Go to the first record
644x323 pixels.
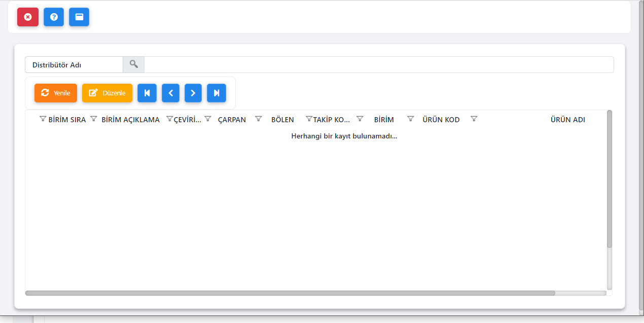pos(147,93)
